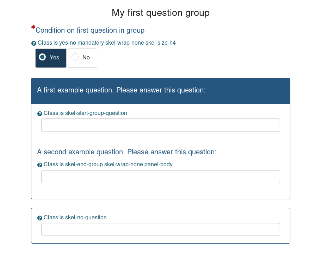Focus the second example question text field
The width and height of the screenshot is (321, 277).
(x=160, y=176)
